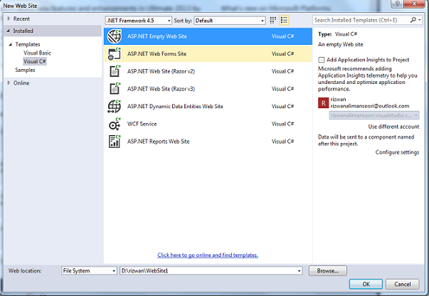Click Configure settings link
This screenshot has height=296, width=429.
coord(397,152)
